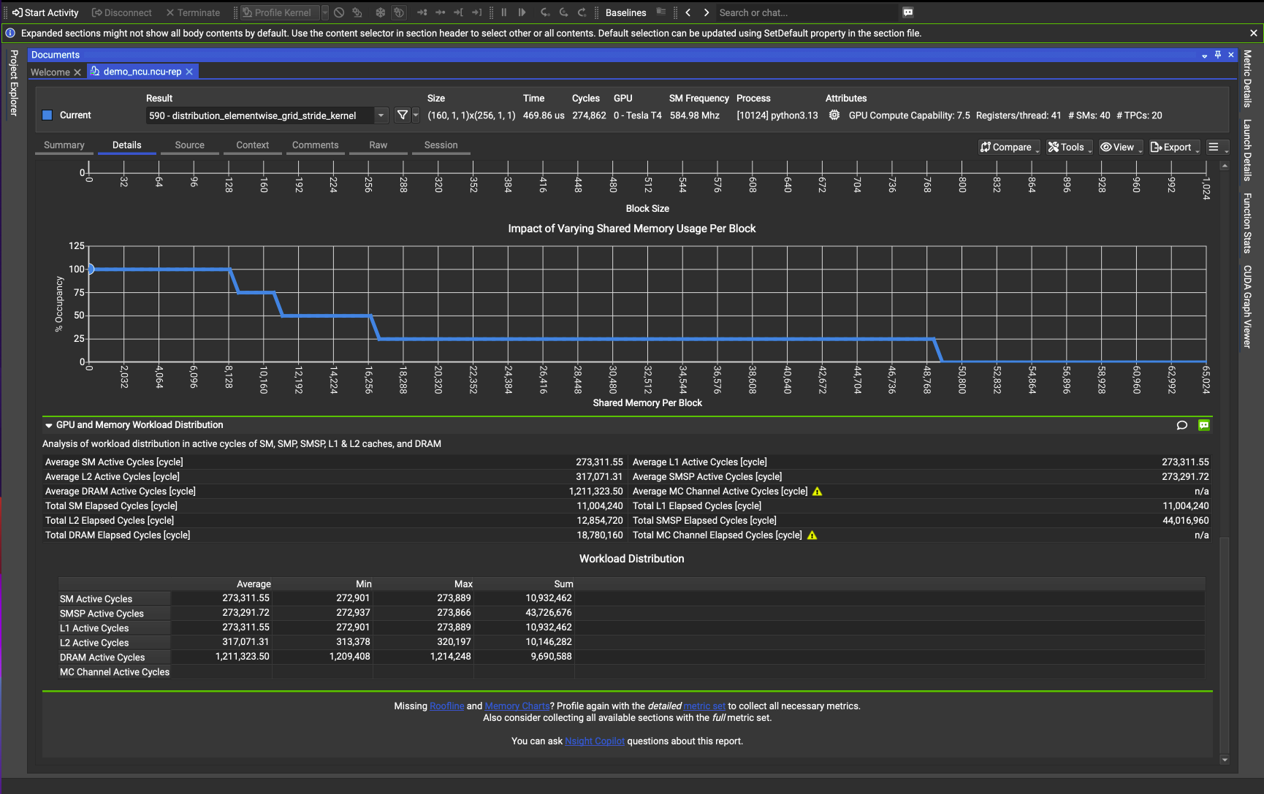
Task: Open the Compare dropdown button
Action: point(1010,147)
